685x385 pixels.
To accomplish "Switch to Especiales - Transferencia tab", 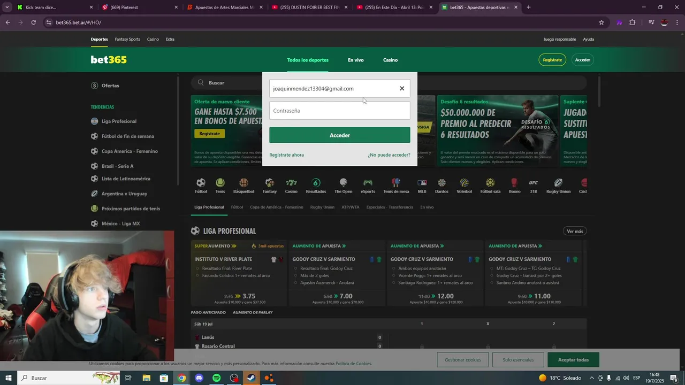I will [x=390, y=207].
